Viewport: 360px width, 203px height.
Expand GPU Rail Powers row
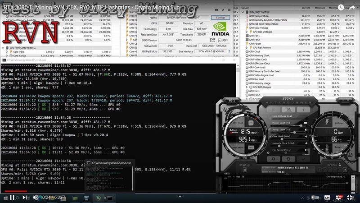[x=247, y=48]
